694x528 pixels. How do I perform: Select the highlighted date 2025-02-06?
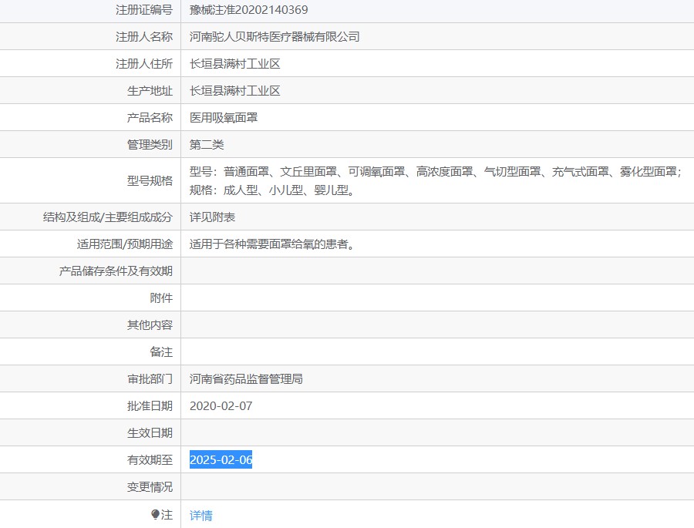coord(221,460)
